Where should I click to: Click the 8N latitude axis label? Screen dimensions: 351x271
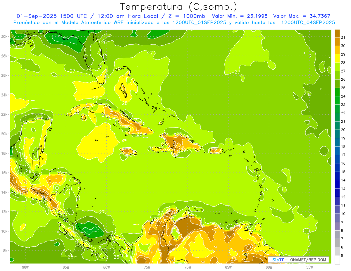coord(5,251)
